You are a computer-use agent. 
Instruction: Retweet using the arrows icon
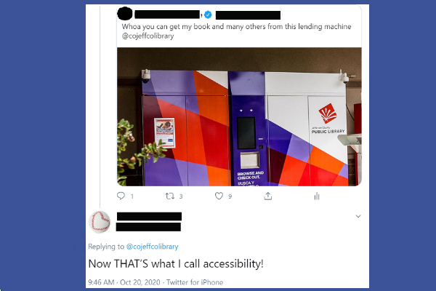(170, 196)
